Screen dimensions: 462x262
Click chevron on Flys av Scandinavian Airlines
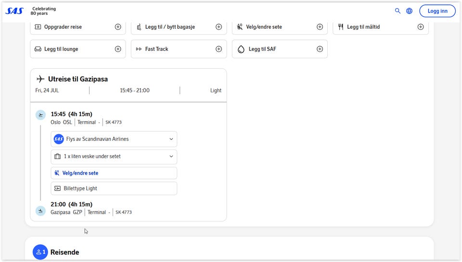coord(171,139)
